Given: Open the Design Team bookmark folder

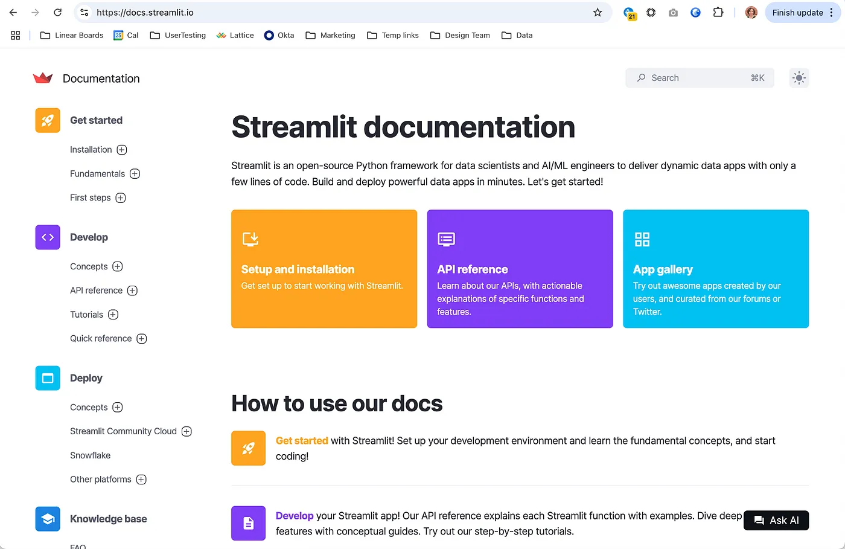Looking at the screenshot, I should tap(460, 35).
